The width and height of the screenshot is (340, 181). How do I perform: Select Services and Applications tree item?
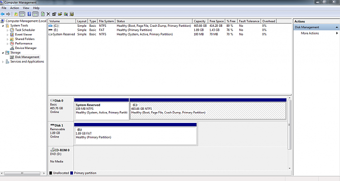[x=27, y=61]
